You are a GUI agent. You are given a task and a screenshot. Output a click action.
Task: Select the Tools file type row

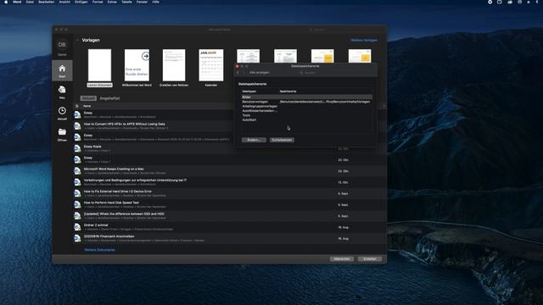pos(307,115)
